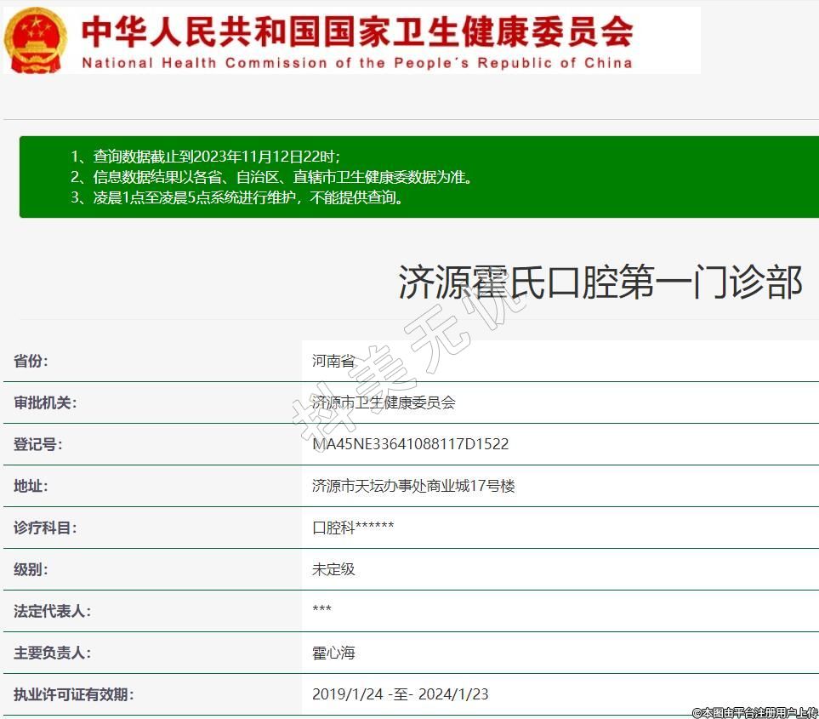Select the 未定级 level value

point(333,569)
